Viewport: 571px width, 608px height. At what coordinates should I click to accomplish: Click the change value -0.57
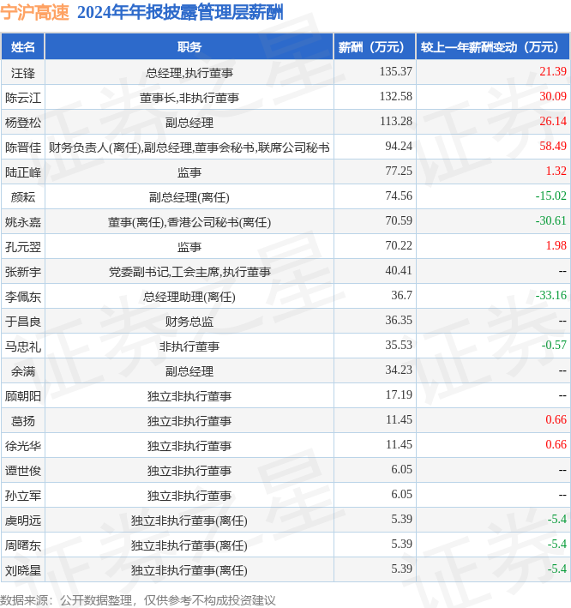(554, 345)
